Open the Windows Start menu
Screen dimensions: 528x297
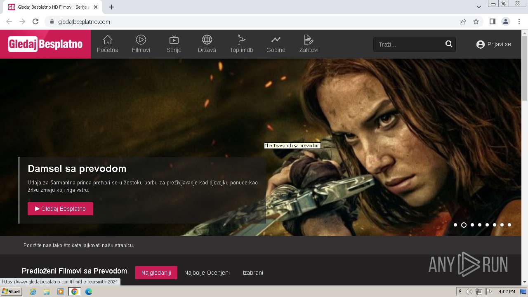(11, 292)
